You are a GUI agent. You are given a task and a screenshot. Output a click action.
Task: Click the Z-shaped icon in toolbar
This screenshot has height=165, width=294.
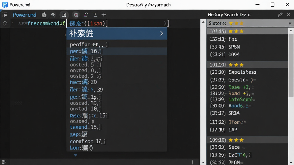95,15
